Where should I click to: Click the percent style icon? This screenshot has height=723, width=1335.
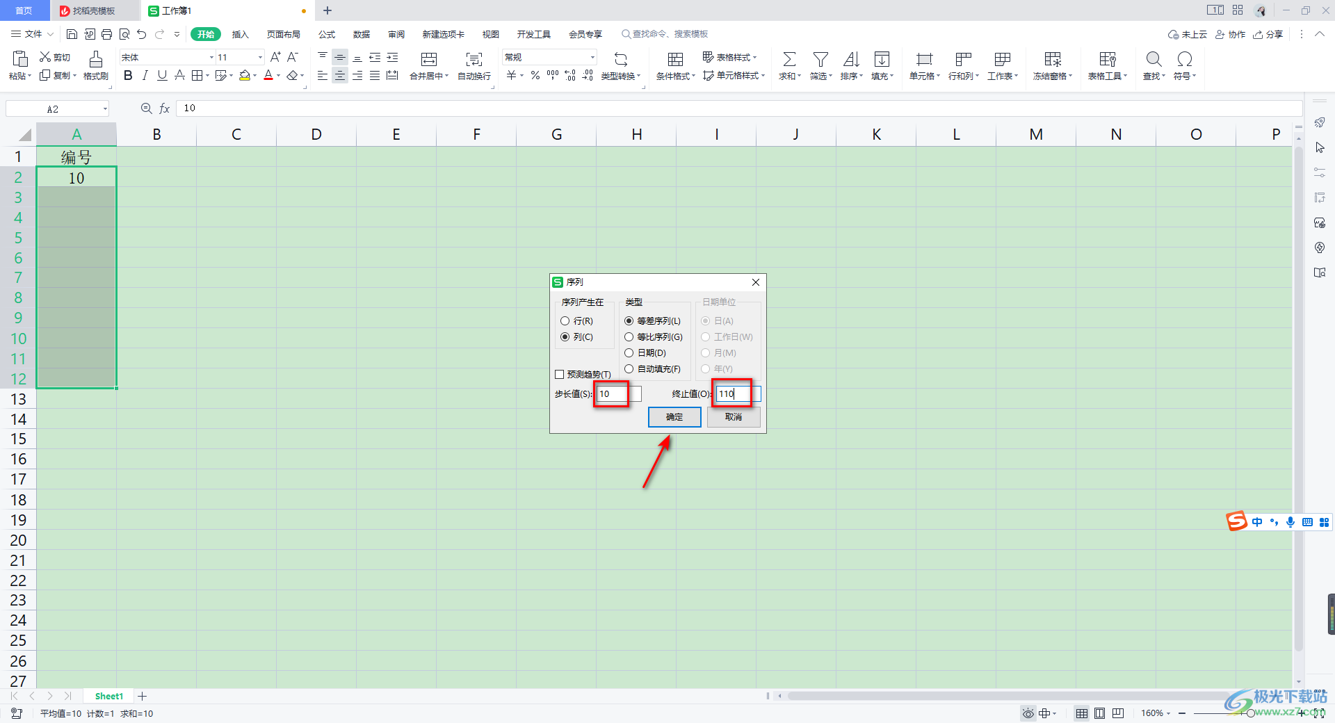point(535,75)
